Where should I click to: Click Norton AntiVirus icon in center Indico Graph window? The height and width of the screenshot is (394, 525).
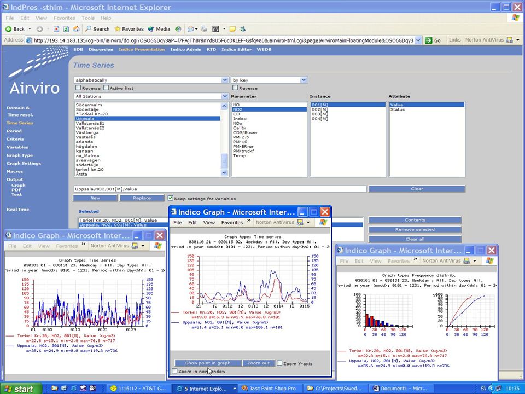300,223
